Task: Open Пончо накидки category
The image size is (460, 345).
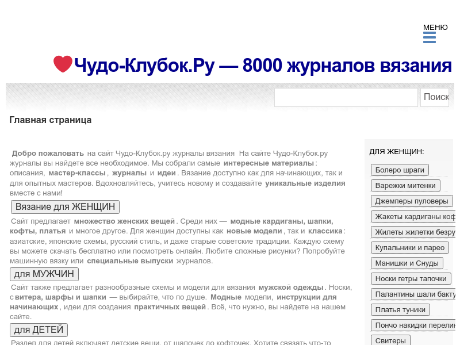Action: pos(413,325)
